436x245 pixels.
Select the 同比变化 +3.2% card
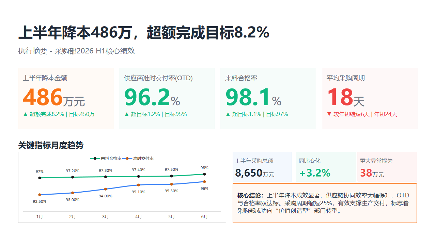[x=326, y=167]
